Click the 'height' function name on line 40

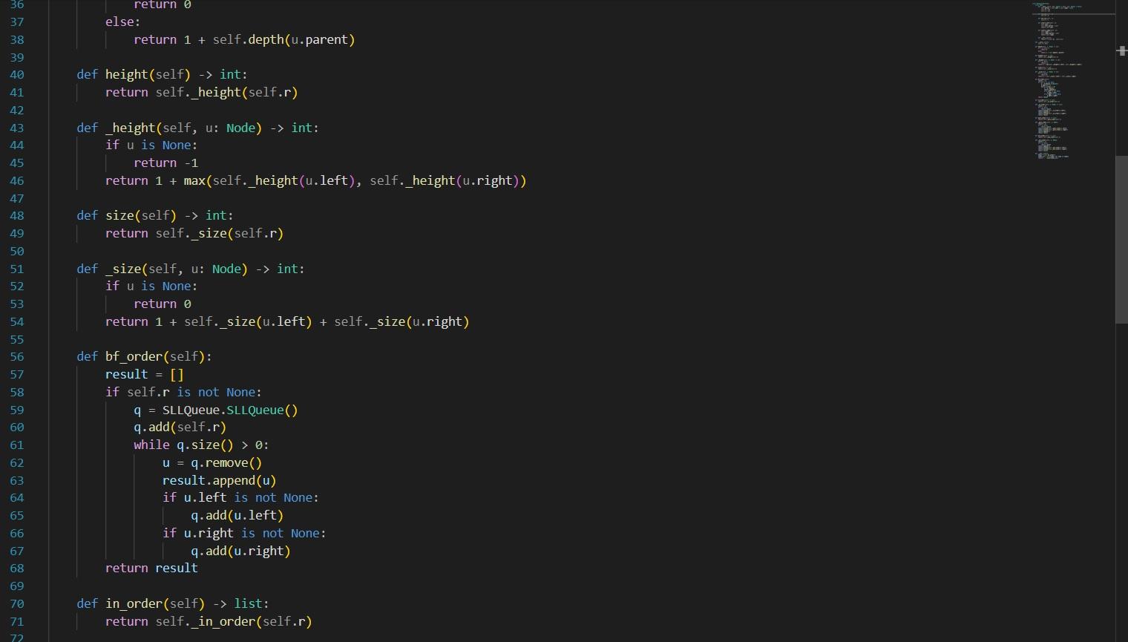coord(127,74)
